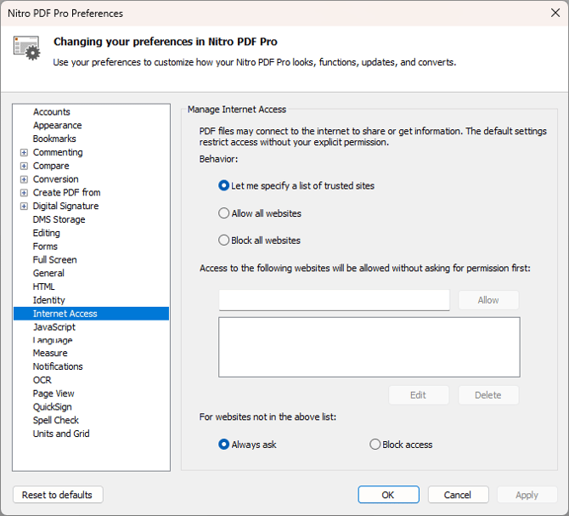Expand the Compare tree node
This screenshot has width=569, height=516.
pos(24,166)
